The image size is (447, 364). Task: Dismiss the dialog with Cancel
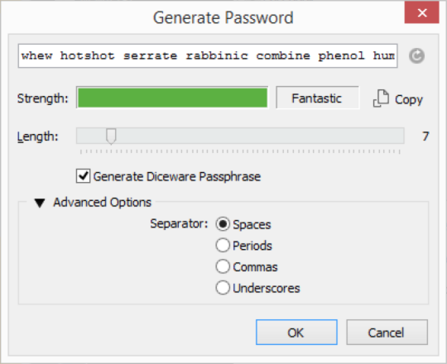(387, 333)
